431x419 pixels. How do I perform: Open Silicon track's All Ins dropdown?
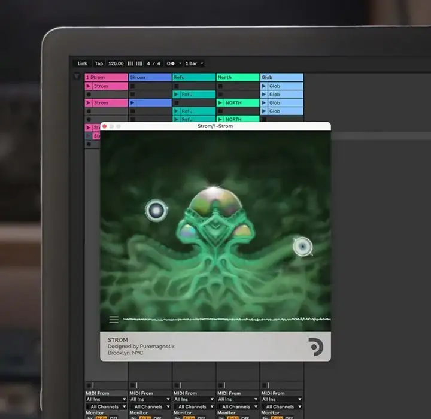point(150,399)
